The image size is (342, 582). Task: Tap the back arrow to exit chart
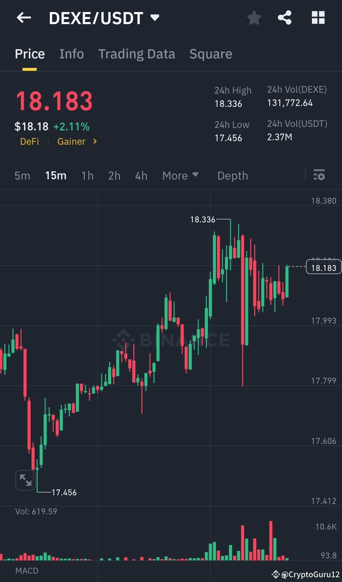pyautogui.click(x=24, y=17)
